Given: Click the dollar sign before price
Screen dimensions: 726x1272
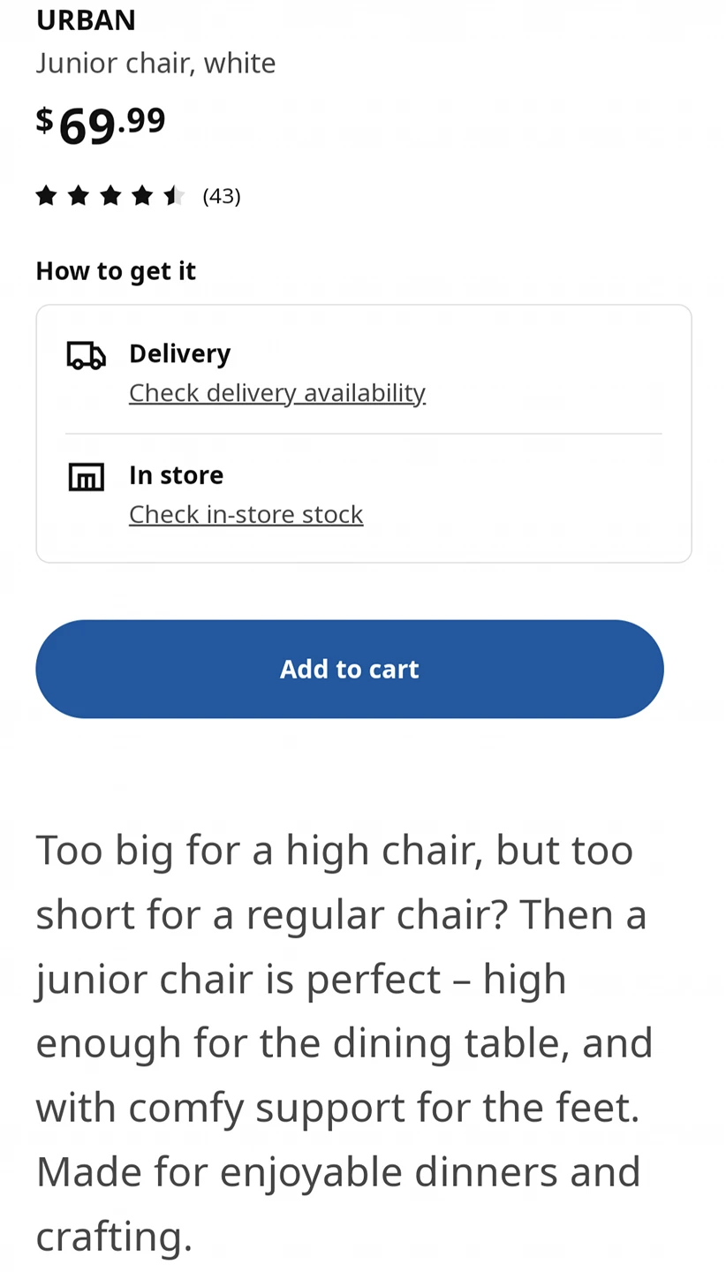Looking at the screenshot, I should coord(44,119).
